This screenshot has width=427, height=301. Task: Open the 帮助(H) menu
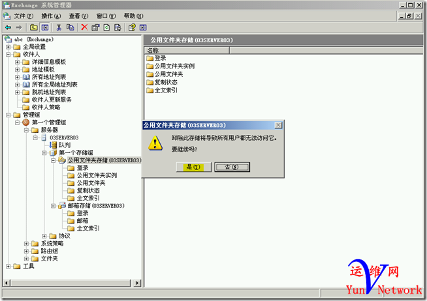coord(133,16)
